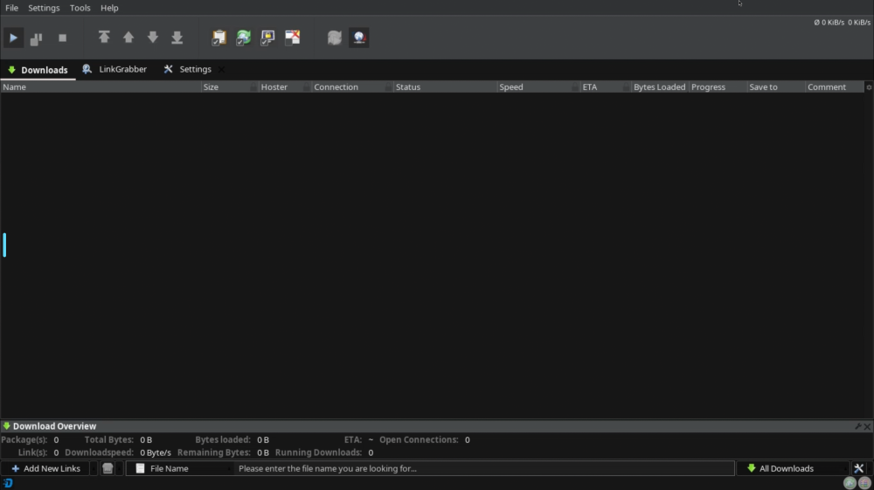Sort by the Bytes Loaded column header
The image size is (874, 490).
659,86
